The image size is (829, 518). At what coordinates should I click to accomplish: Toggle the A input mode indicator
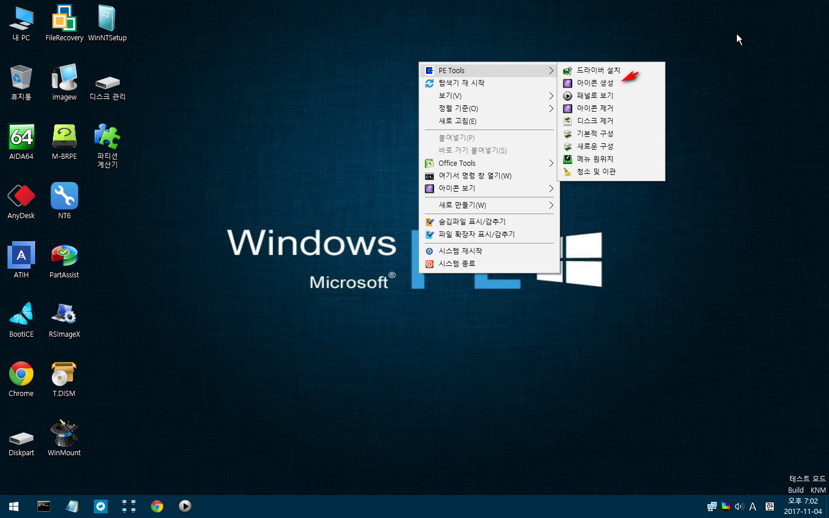(x=752, y=506)
